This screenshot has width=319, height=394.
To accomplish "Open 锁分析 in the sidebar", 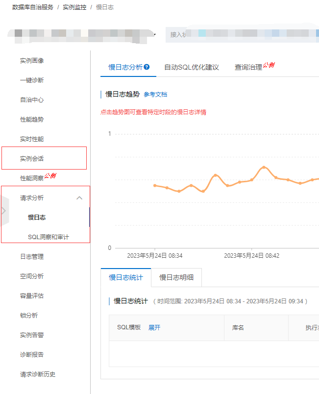I will click(29, 316).
